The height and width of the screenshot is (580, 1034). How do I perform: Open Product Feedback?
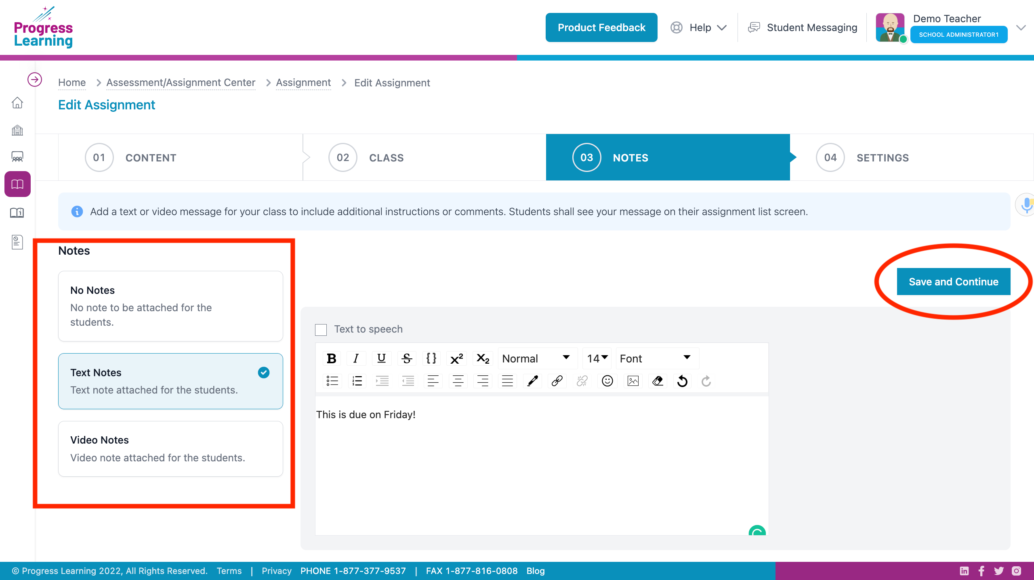(x=601, y=27)
